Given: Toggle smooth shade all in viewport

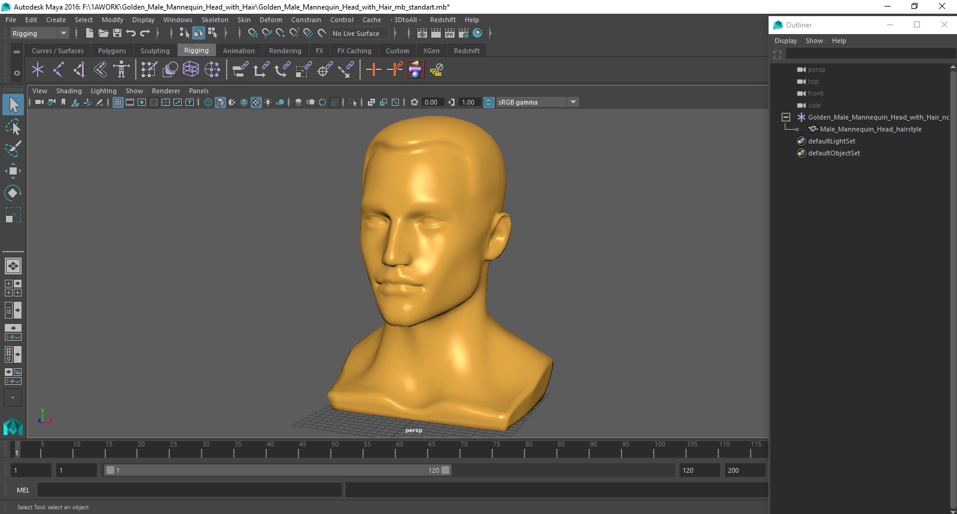Looking at the screenshot, I should [220, 102].
